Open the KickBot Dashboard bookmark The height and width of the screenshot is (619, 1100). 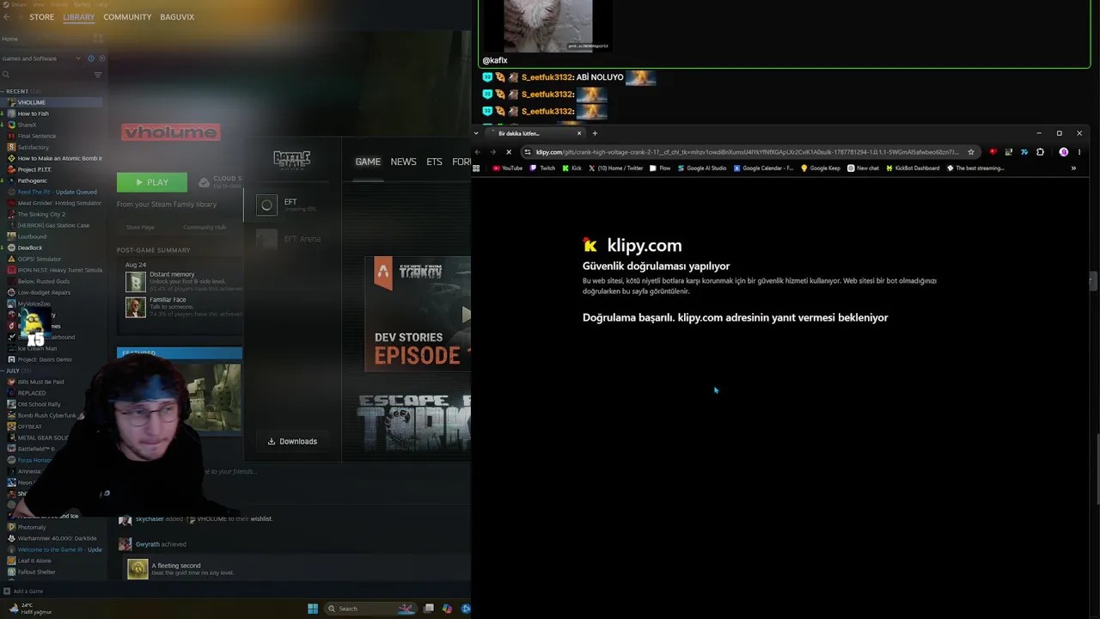(x=913, y=169)
